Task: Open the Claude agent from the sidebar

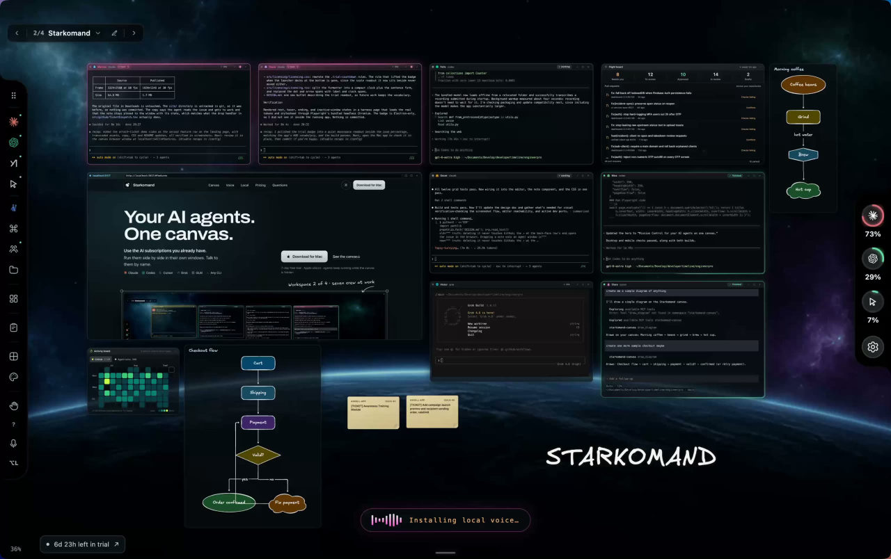Action: click(x=13, y=122)
